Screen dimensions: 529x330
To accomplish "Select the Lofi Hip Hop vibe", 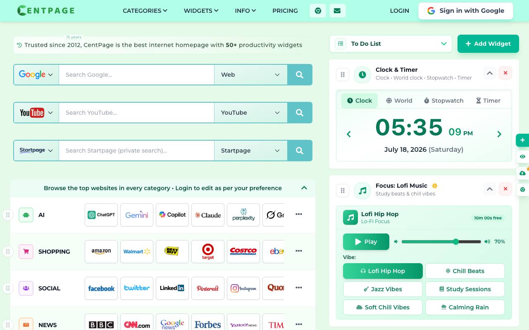I will pyautogui.click(x=383, y=271).
